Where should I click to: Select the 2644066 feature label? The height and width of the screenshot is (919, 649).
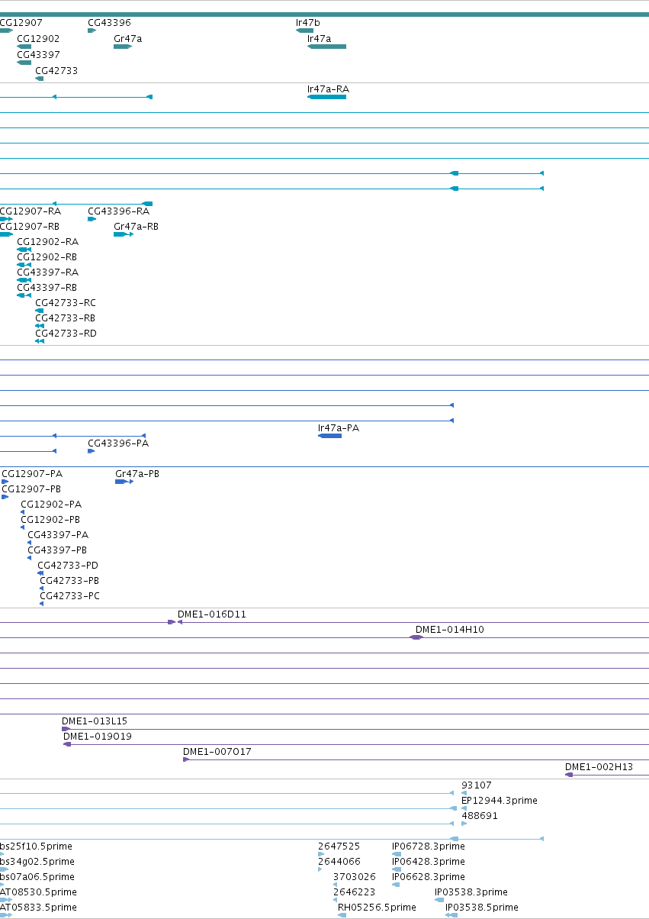click(x=339, y=861)
